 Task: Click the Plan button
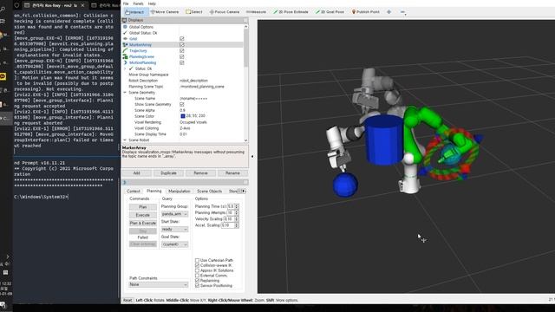[x=142, y=207]
